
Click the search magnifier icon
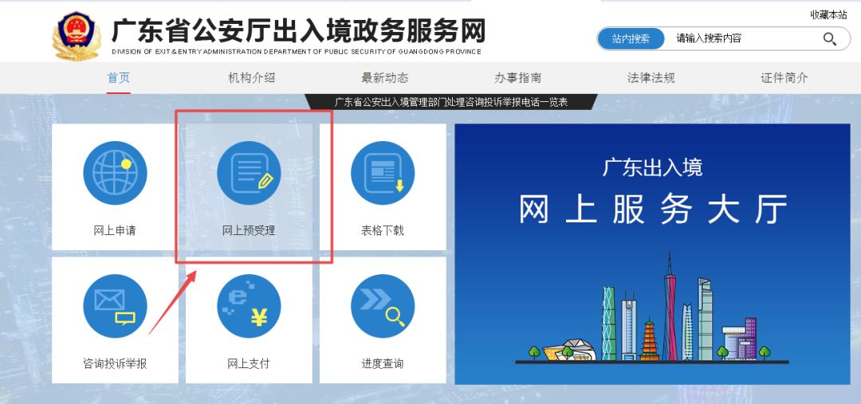pyautogui.click(x=829, y=39)
